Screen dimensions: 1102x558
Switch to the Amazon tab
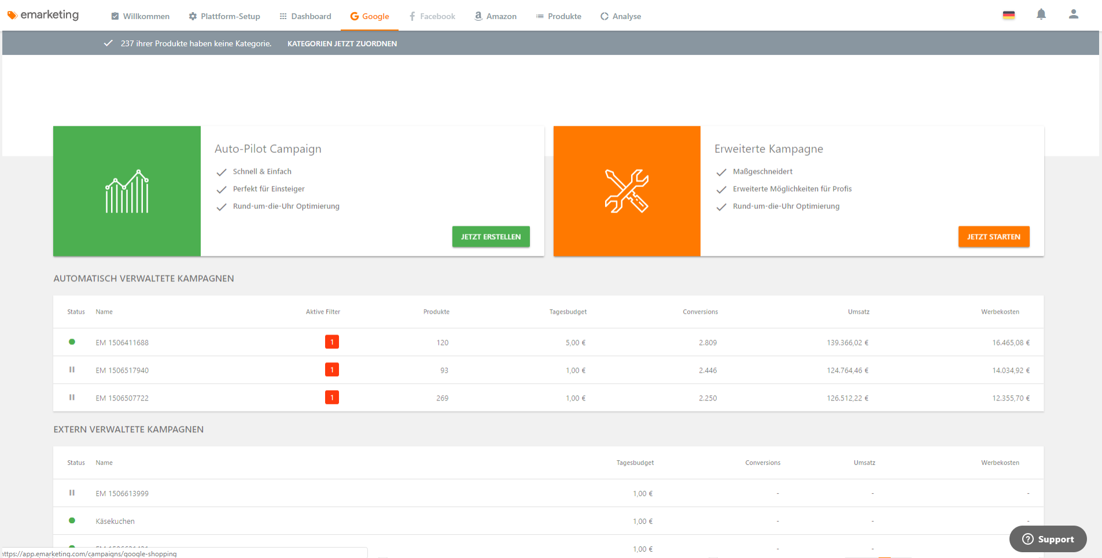click(x=496, y=16)
